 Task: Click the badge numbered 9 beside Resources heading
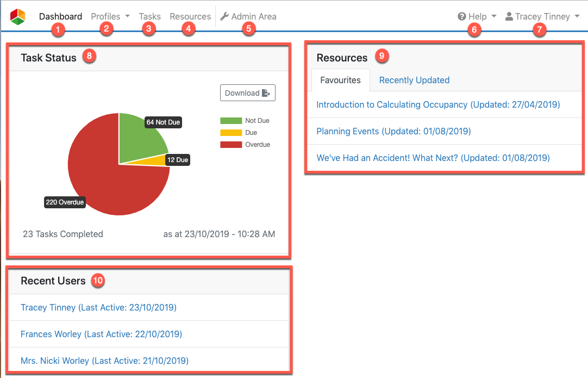pos(381,56)
